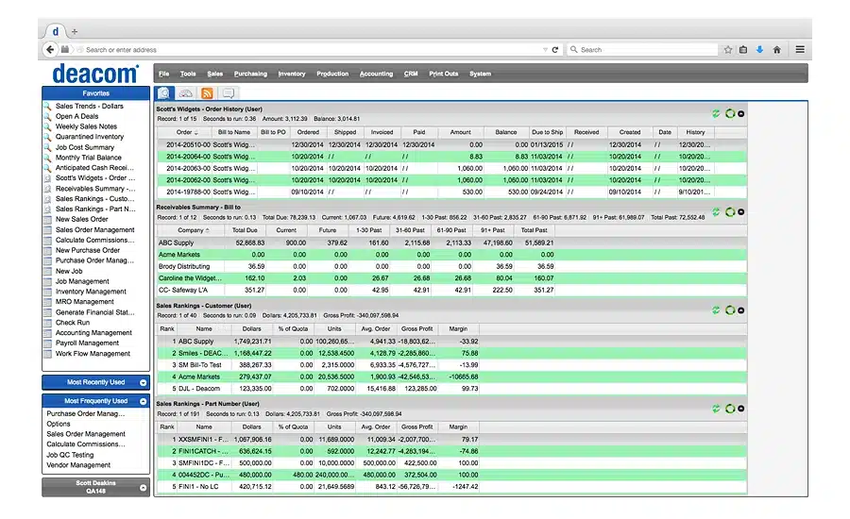Click the magnifier icon beside Job Cost Summary
This screenshot has height=519, width=850.
(48, 147)
